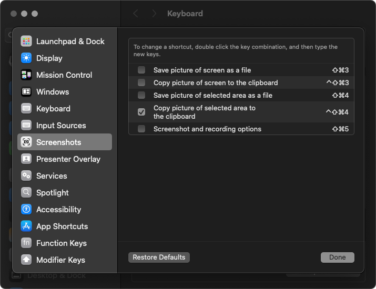Open the Spotlight magnifier icon entry
The width and height of the screenshot is (376, 289).
pyautogui.click(x=26, y=192)
